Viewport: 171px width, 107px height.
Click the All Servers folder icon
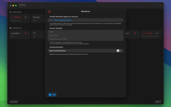10,28
